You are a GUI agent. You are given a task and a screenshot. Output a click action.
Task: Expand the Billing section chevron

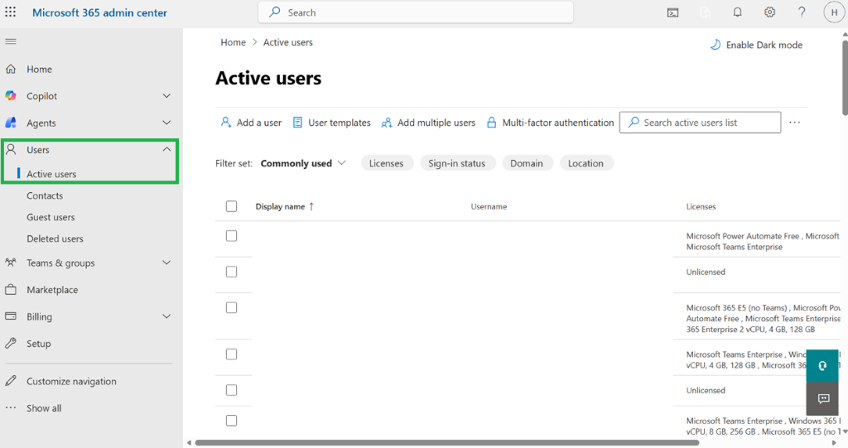point(166,316)
